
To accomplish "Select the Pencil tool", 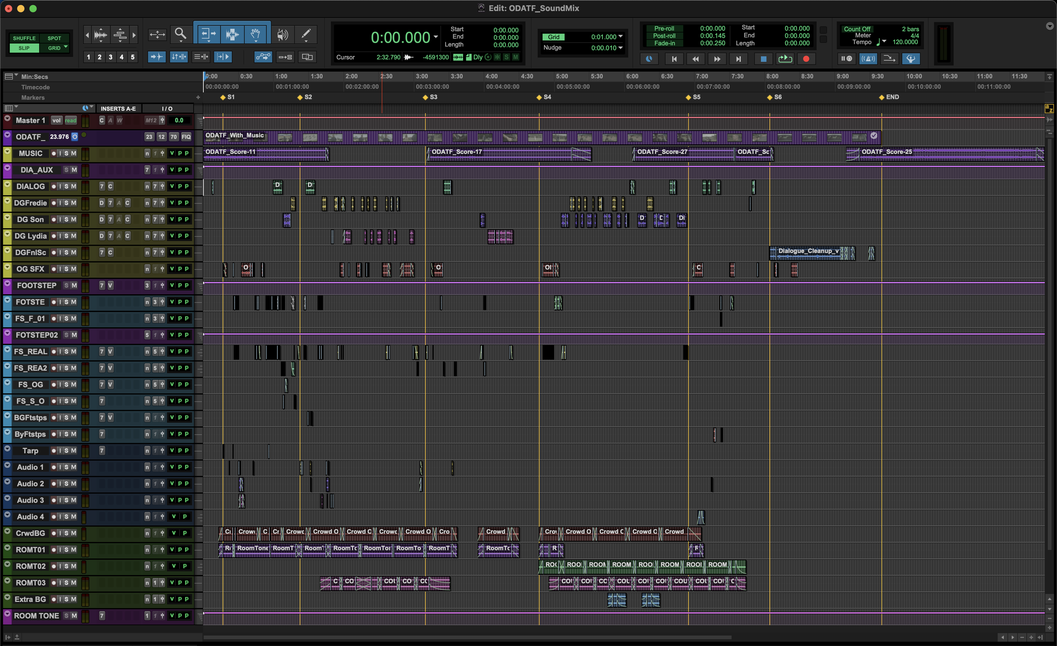I will [306, 34].
